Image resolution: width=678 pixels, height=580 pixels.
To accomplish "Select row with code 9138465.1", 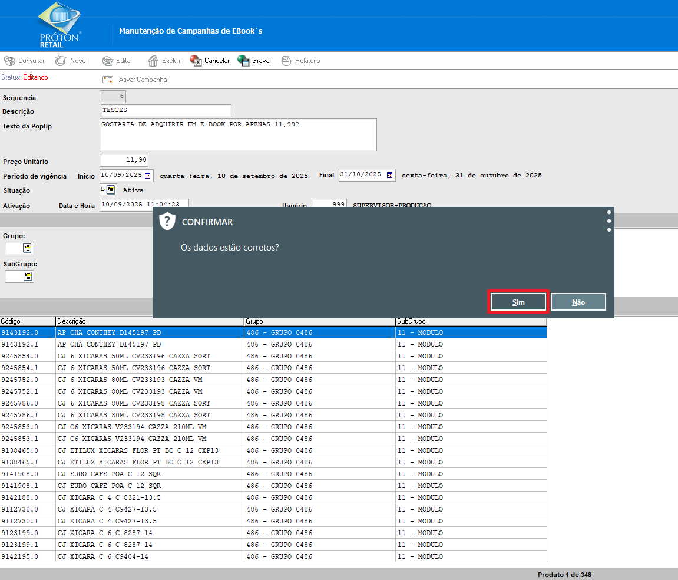I will tap(273, 462).
